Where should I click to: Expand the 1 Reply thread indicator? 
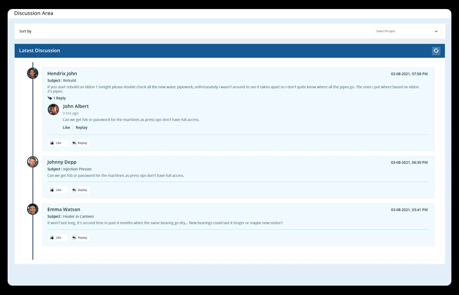tap(57, 98)
